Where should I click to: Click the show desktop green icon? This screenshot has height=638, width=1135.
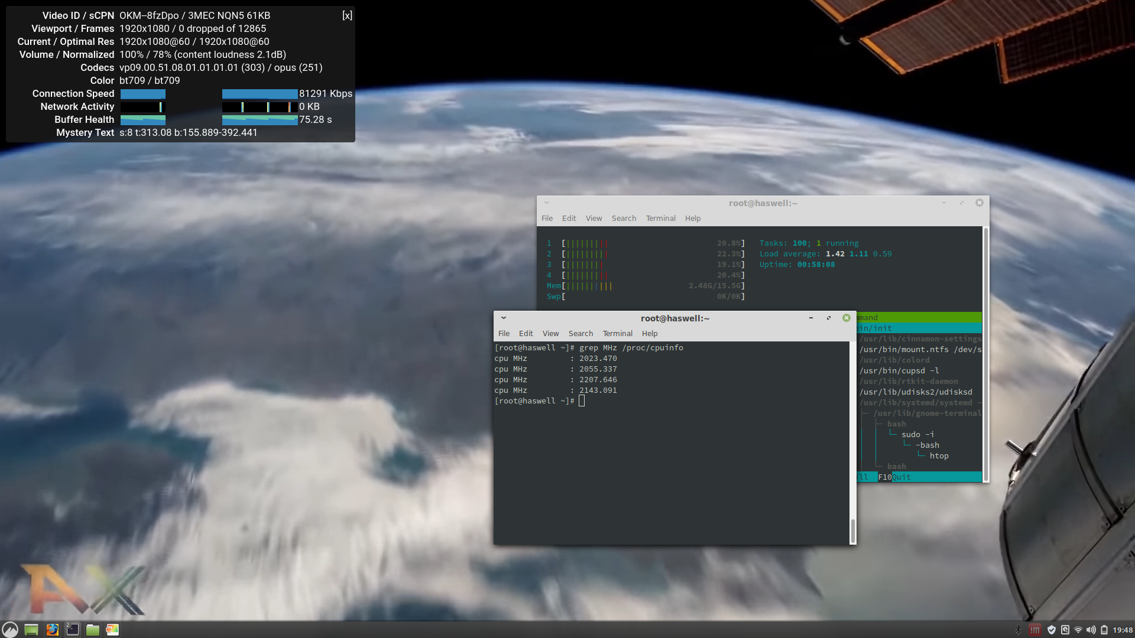[31, 630]
